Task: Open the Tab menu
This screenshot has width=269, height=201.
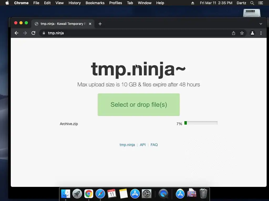Action: 130,3
